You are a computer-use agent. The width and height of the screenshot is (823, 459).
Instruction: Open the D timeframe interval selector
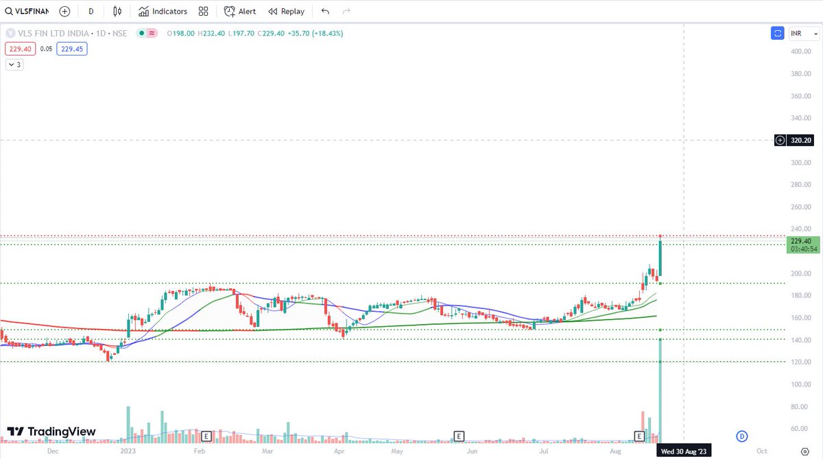91,12
